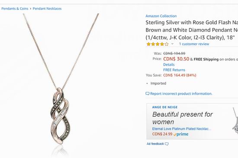Open Eternal Love Platinum Plated Necklace ad
This screenshot has height=158, width=238.
[x=182, y=129]
